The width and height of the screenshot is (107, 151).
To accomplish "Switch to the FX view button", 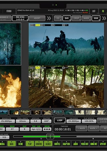I will click(x=103, y=11).
